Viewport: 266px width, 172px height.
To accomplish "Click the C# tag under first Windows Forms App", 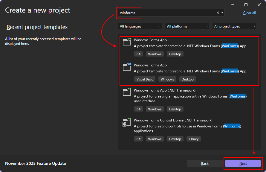I will (x=138, y=54).
